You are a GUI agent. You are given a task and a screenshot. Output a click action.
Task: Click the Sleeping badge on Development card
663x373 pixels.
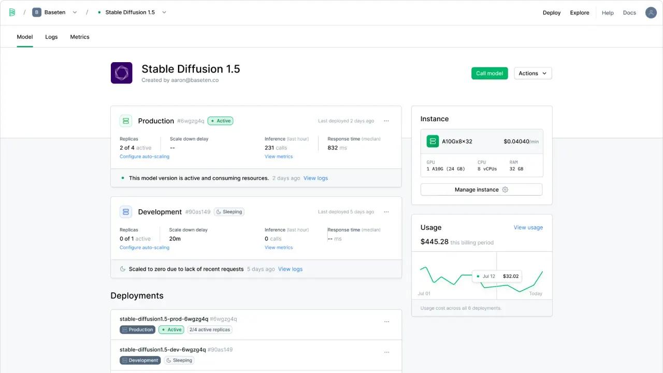229,212
